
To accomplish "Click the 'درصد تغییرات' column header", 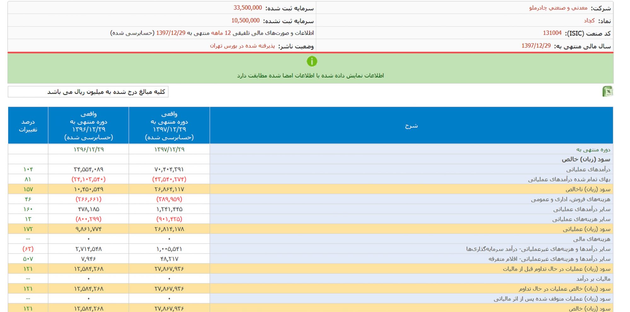I will [28, 125].
